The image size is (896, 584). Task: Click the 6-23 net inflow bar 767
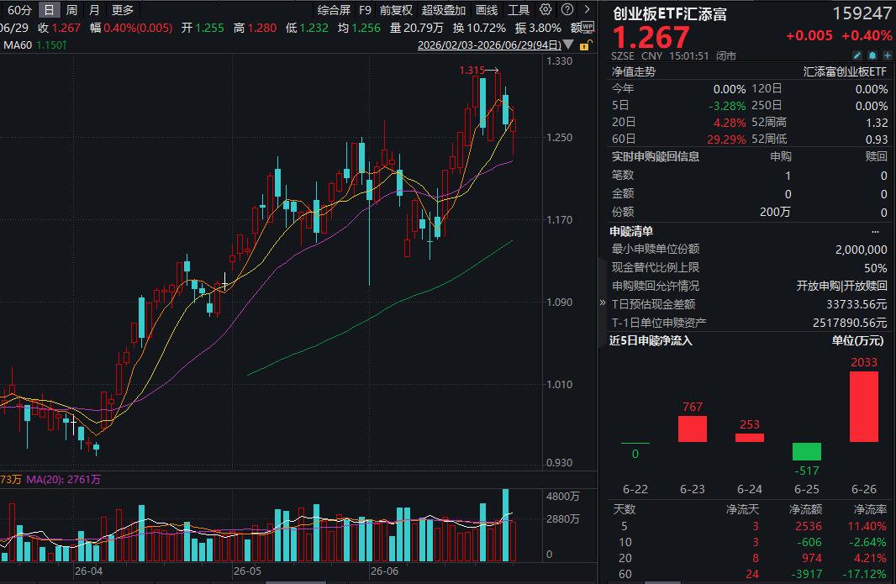(x=693, y=429)
